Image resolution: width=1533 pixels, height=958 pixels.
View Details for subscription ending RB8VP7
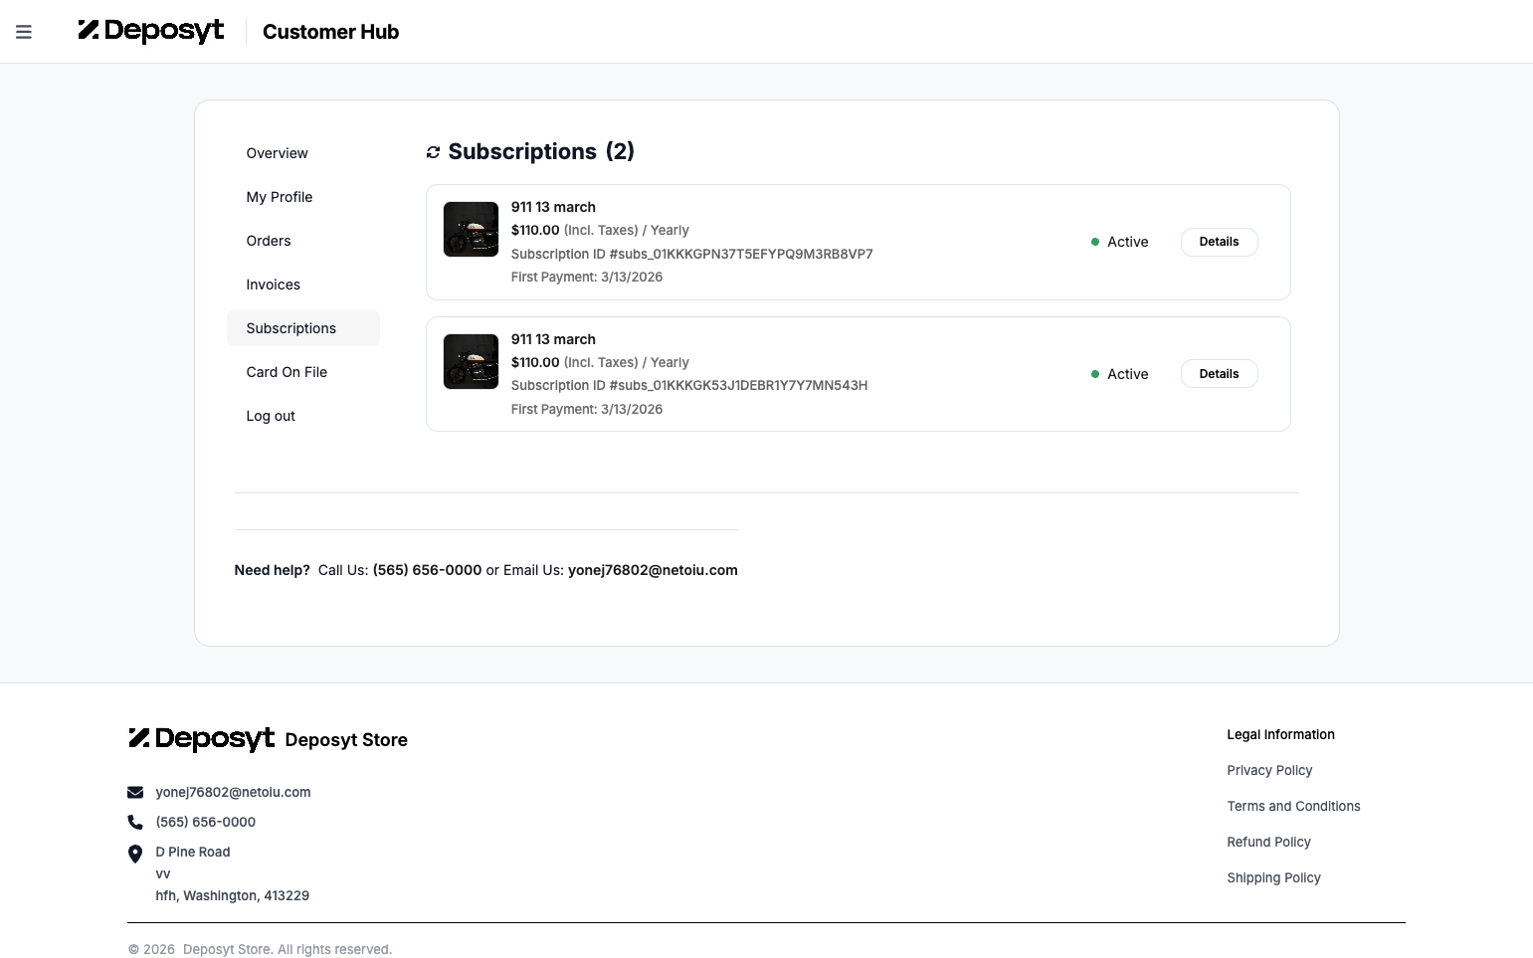[1219, 242]
